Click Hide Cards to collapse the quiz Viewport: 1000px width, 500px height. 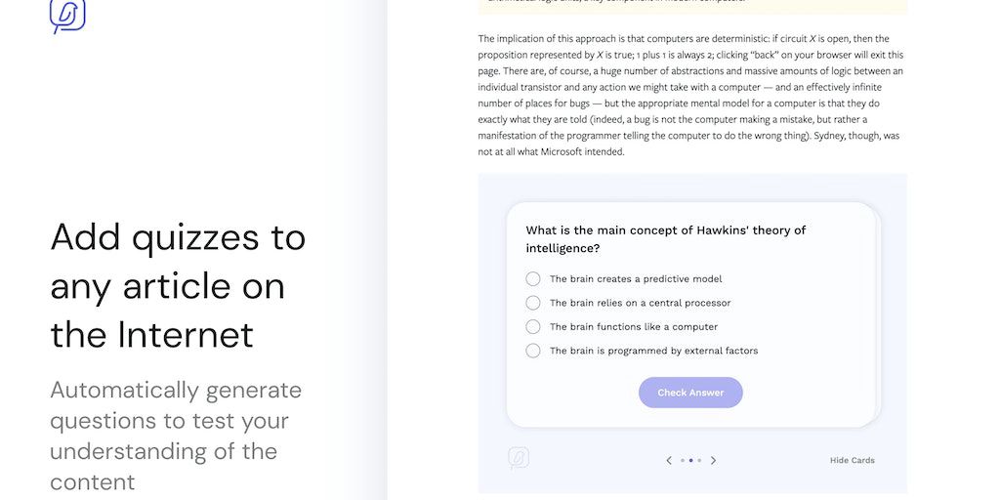pos(852,460)
